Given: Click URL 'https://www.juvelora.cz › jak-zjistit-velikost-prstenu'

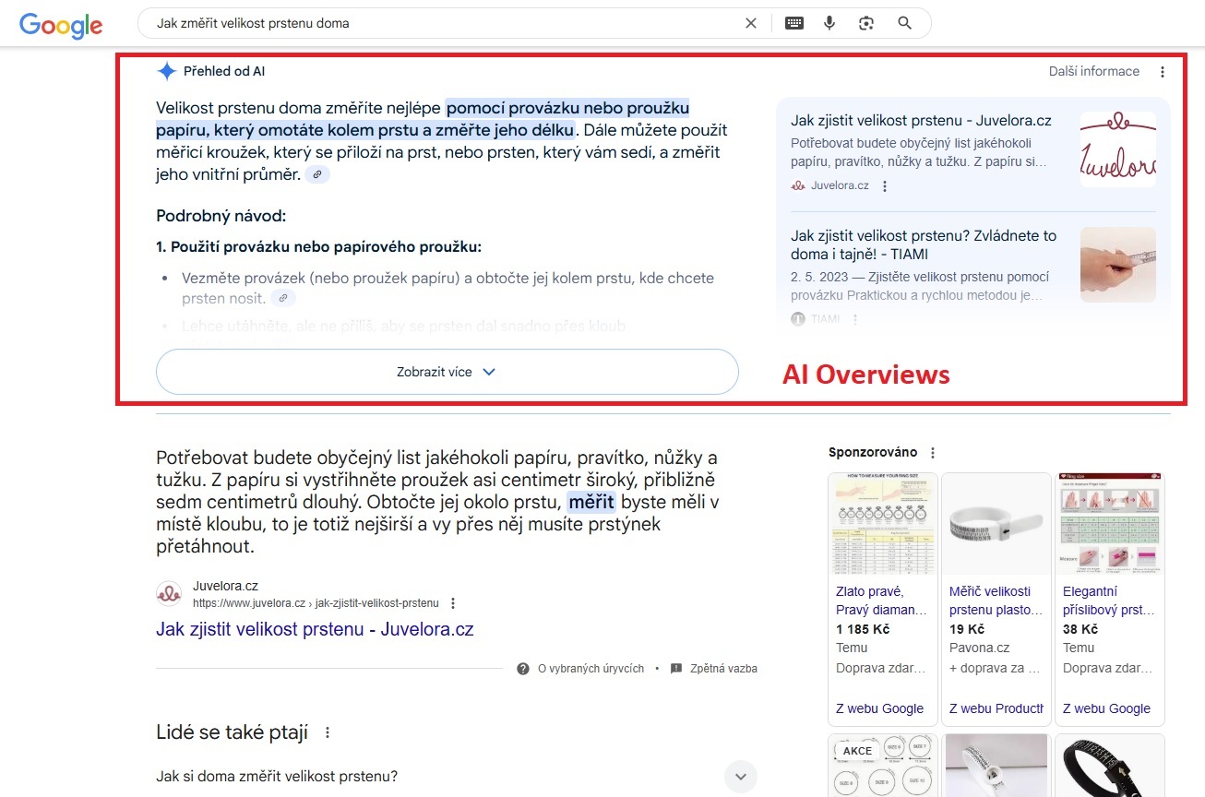Looking at the screenshot, I should pos(316,603).
